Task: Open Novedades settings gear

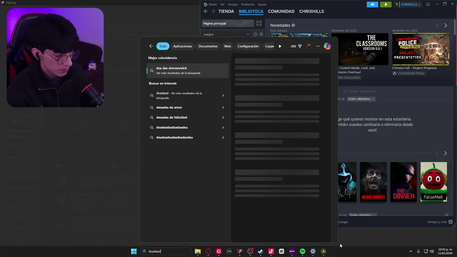Action: click(293, 25)
